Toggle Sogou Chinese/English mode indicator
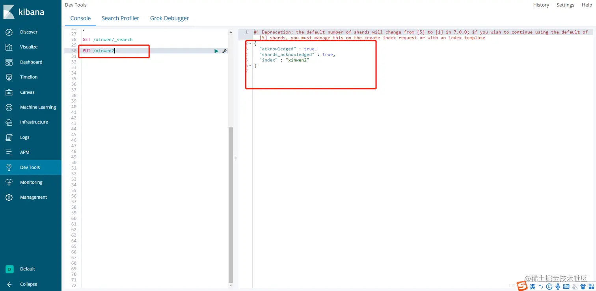The width and height of the screenshot is (596, 291). (x=533, y=287)
